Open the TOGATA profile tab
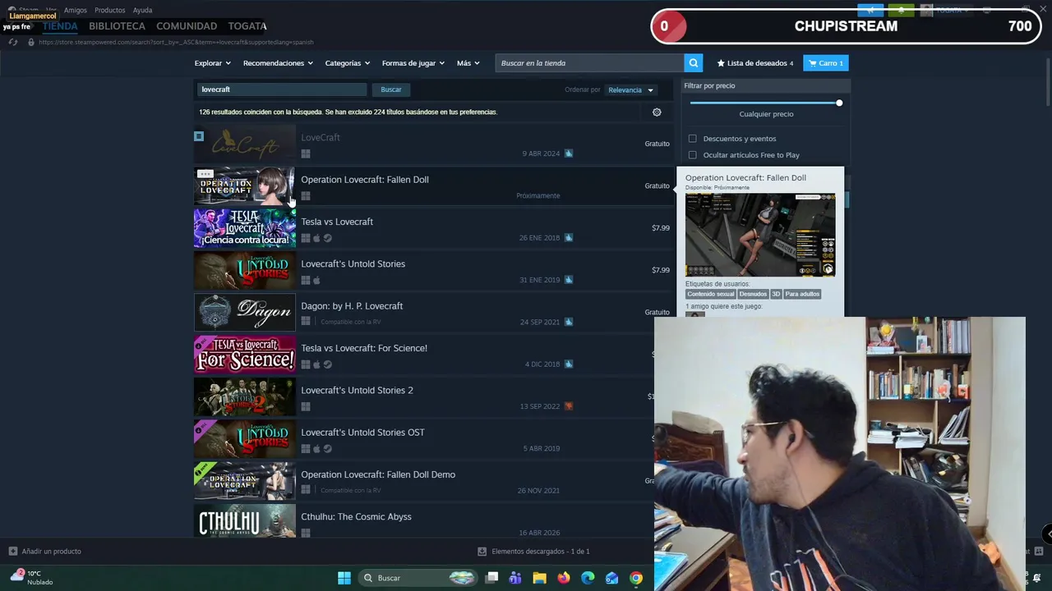 [x=247, y=26]
